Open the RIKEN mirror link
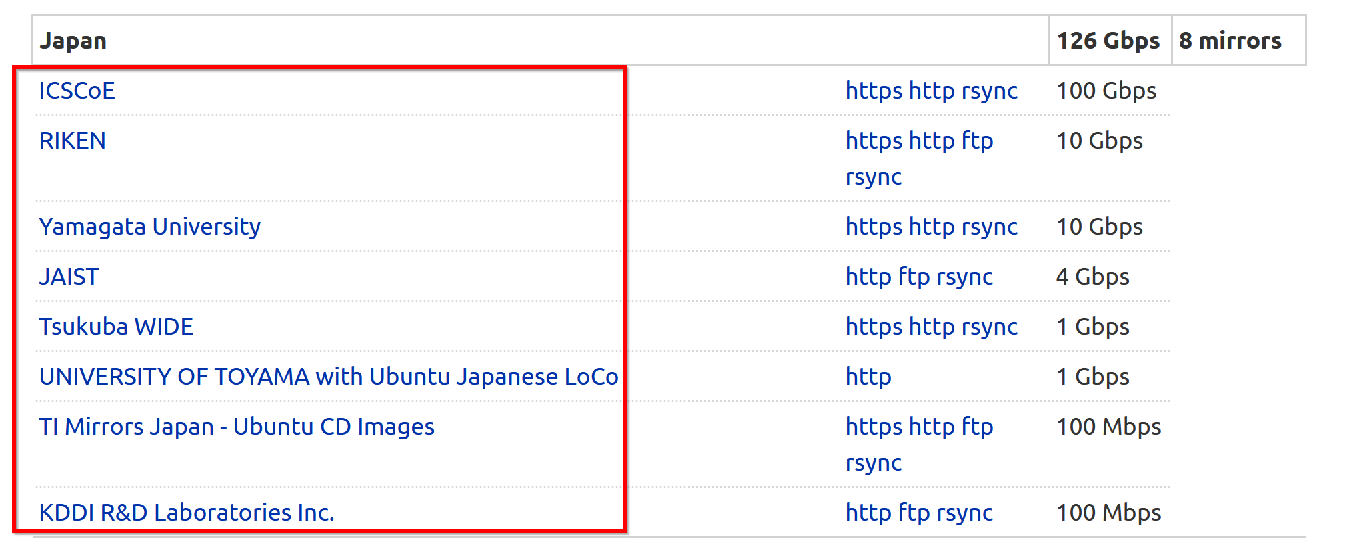This screenshot has width=1371, height=548. click(72, 141)
